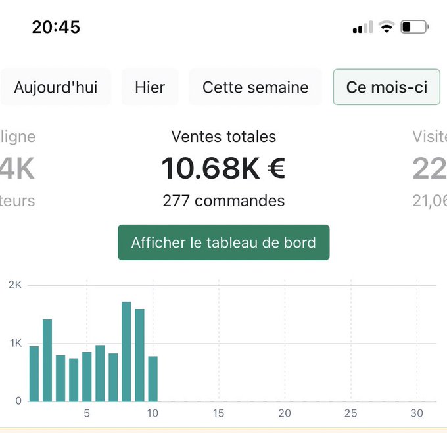The image size is (447, 433).
Task: Tap the tallest bar on day 8
Action: coord(126,352)
